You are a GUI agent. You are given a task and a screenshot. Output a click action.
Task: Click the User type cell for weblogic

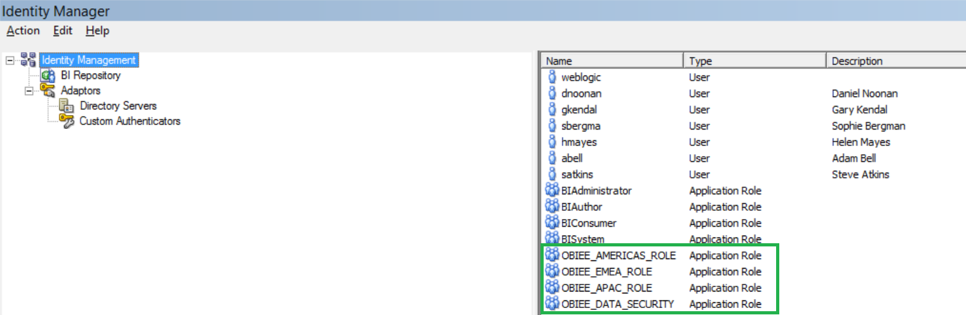[x=699, y=77]
